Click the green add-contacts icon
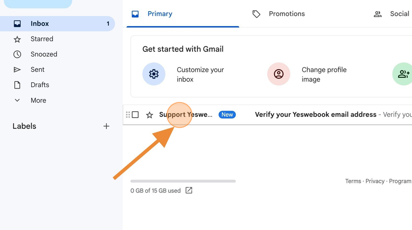The image size is (412, 230). point(403,74)
